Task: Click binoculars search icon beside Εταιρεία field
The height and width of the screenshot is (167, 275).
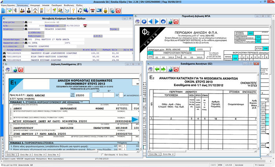Action: [26, 22]
